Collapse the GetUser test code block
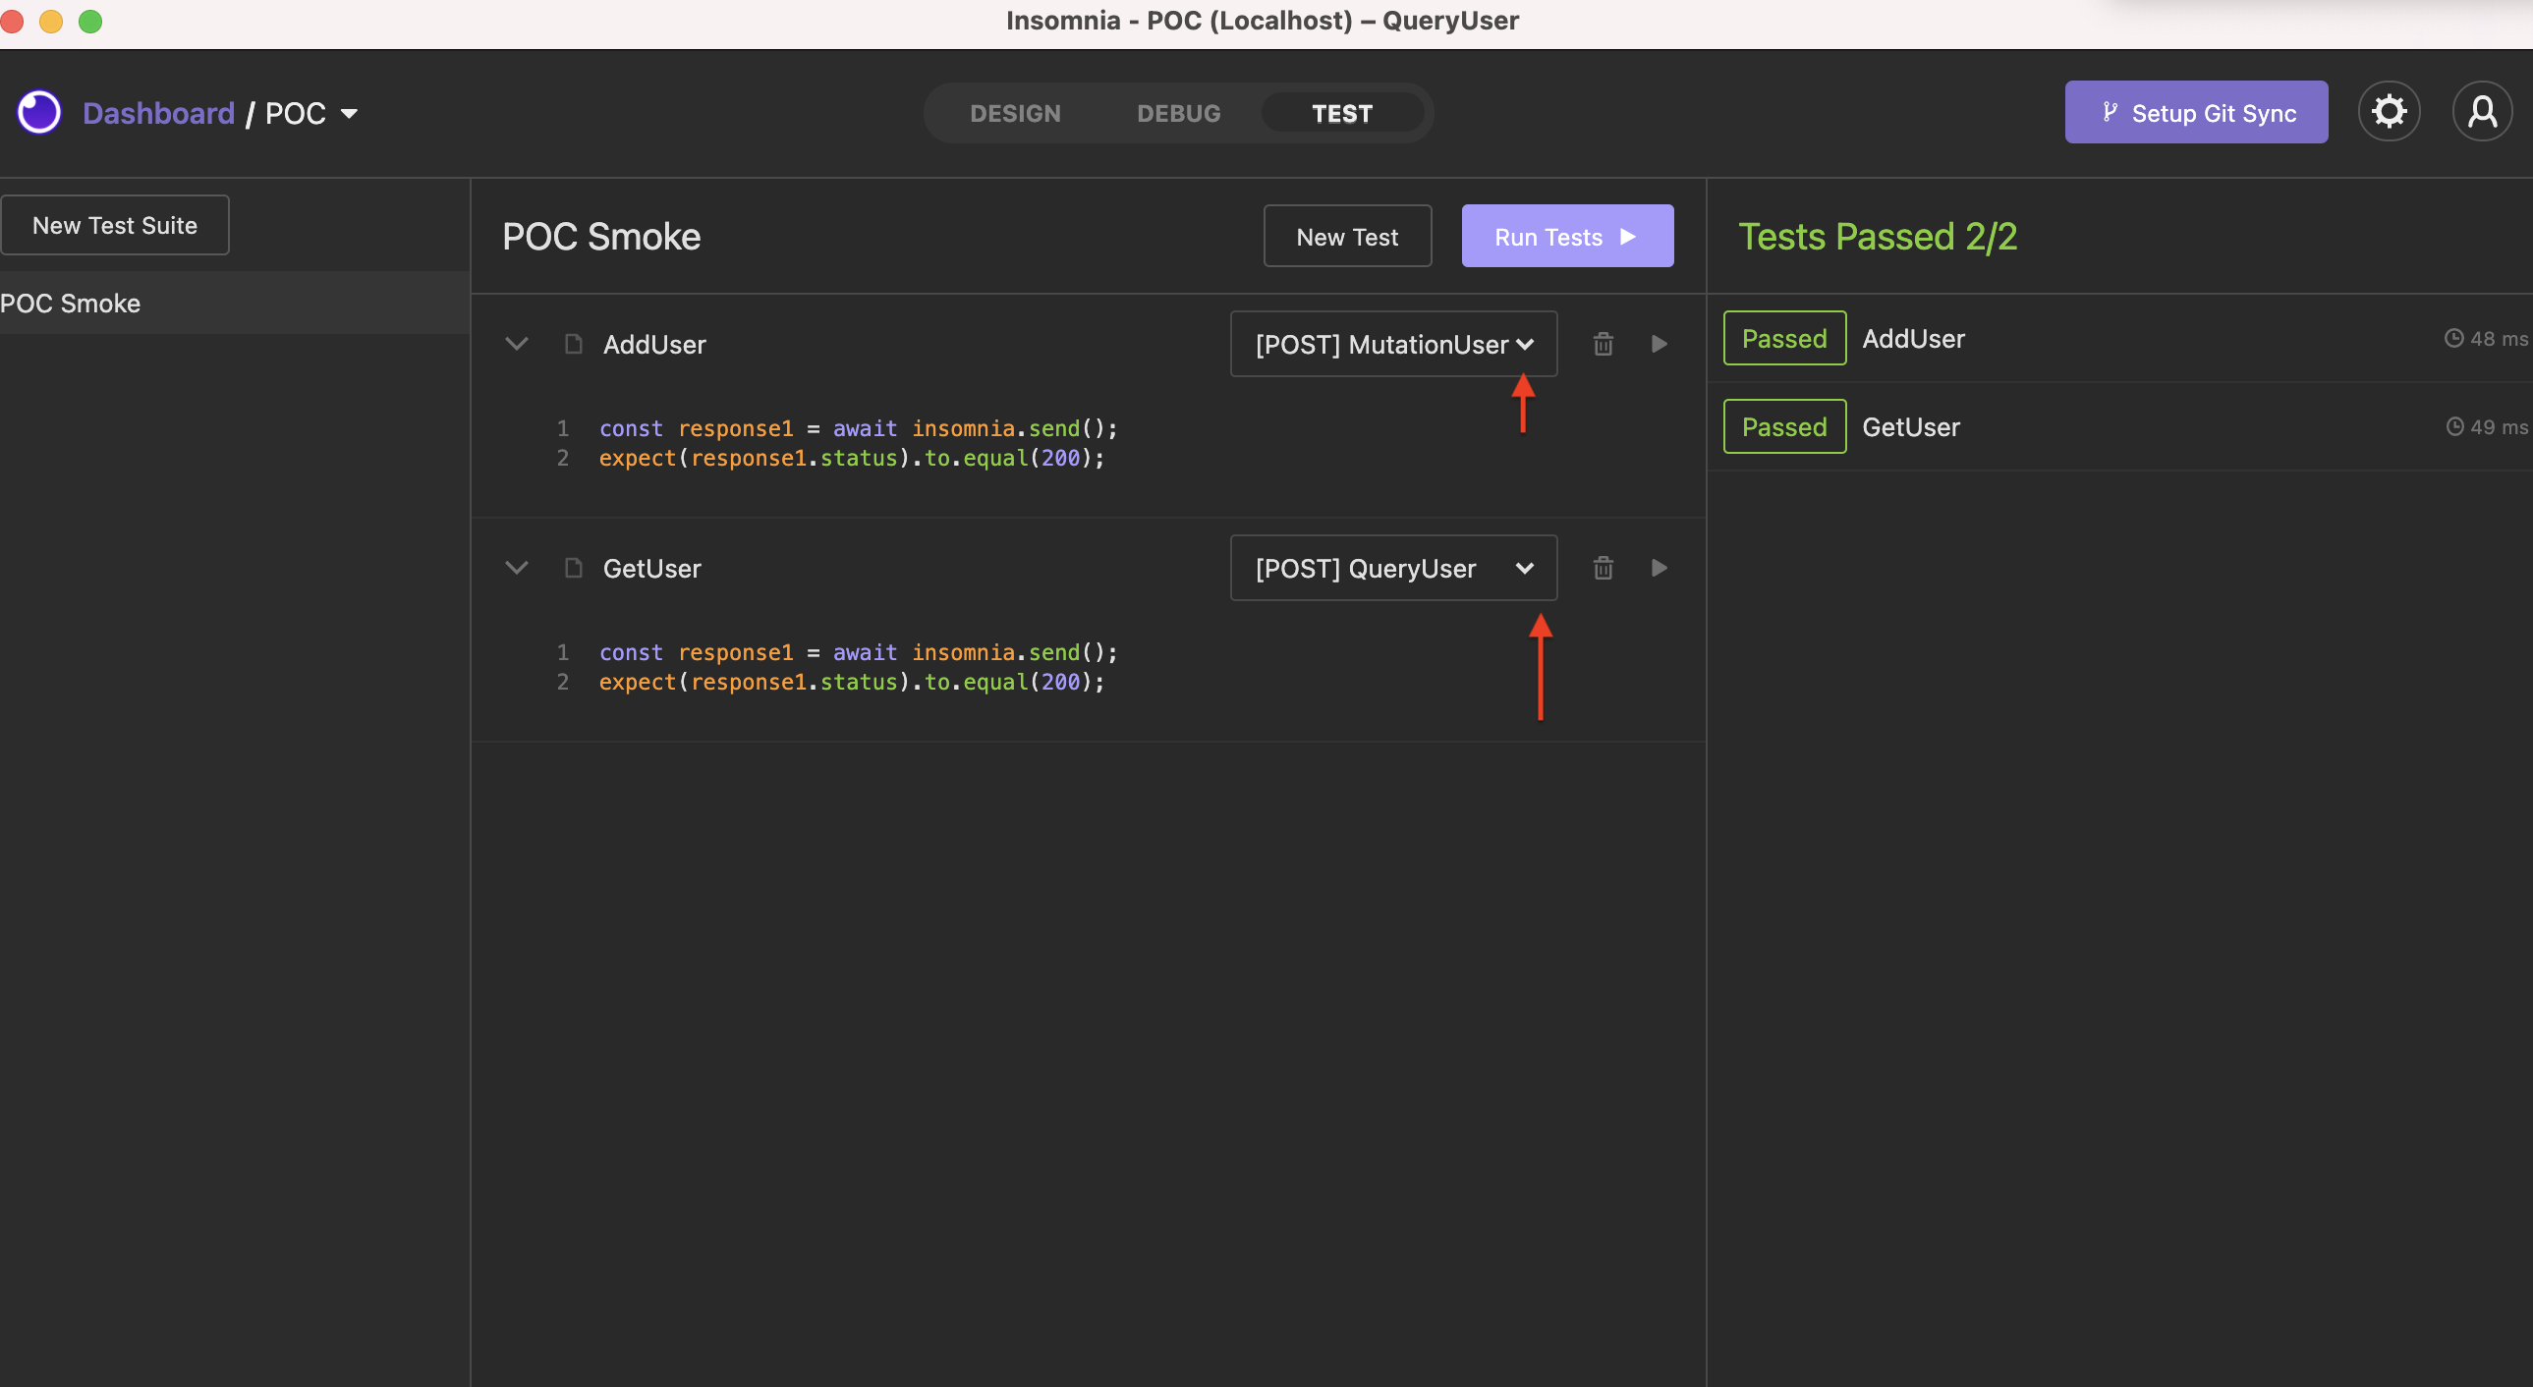The image size is (2533, 1387). tap(517, 567)
